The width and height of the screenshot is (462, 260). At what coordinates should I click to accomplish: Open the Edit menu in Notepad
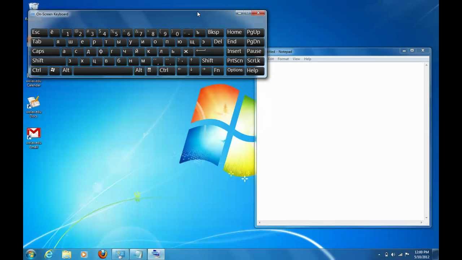point(271,59)
